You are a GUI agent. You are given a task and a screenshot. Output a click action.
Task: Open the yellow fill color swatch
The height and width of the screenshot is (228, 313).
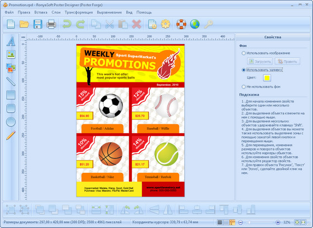(267, 78)
